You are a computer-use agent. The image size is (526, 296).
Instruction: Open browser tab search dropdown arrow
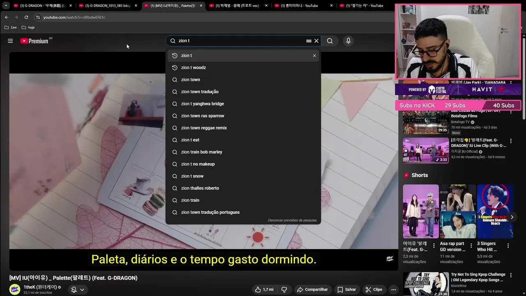(6, 6)
